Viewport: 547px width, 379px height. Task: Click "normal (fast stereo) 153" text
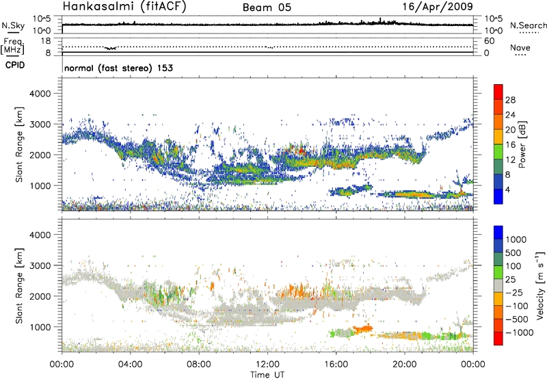click(118, 68)
